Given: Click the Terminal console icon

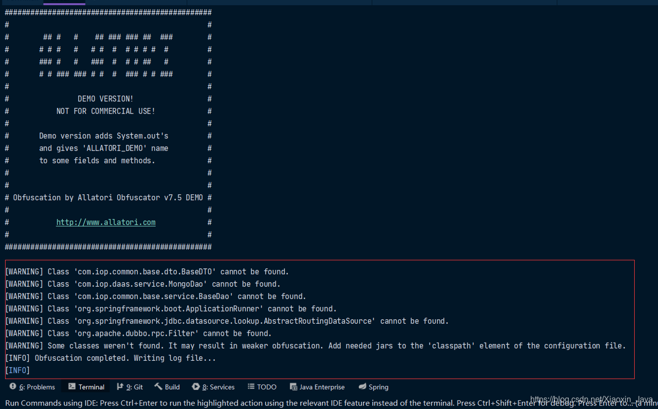Looking at the screenshot, I should [72, 386].
